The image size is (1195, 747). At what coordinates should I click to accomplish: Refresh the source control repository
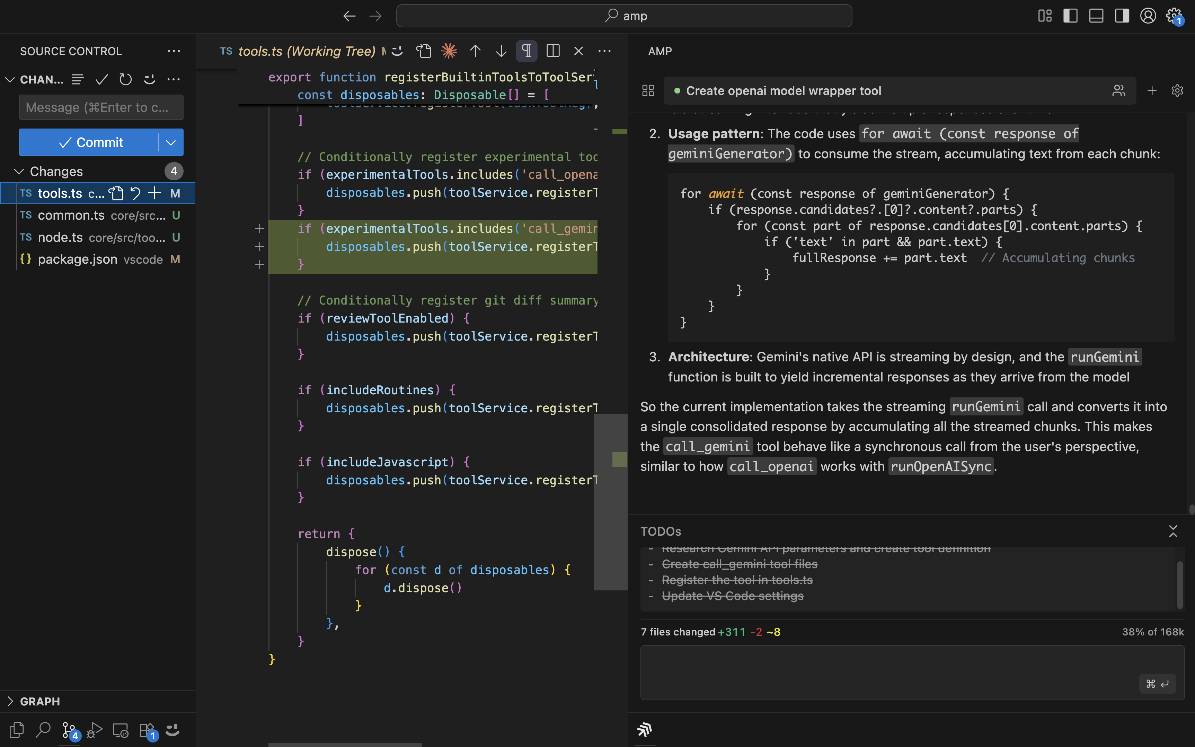tap(125, 79)
